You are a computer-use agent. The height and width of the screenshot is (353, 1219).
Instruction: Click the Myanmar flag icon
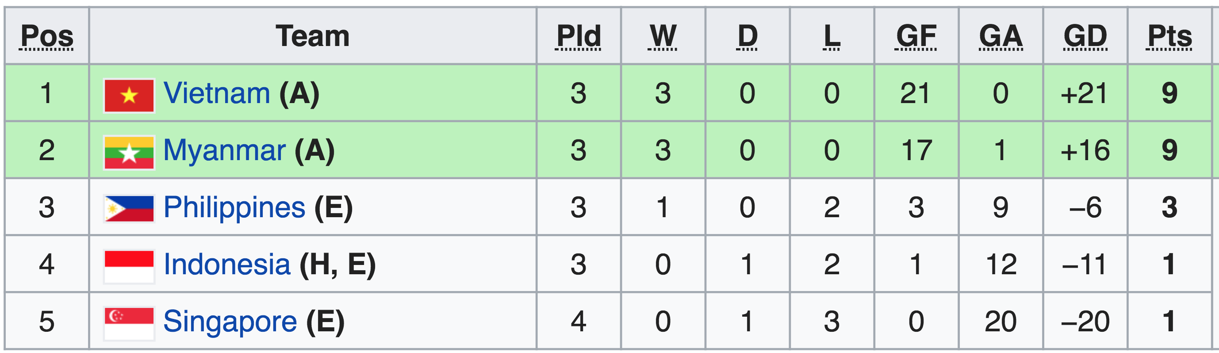pos(129,153)
